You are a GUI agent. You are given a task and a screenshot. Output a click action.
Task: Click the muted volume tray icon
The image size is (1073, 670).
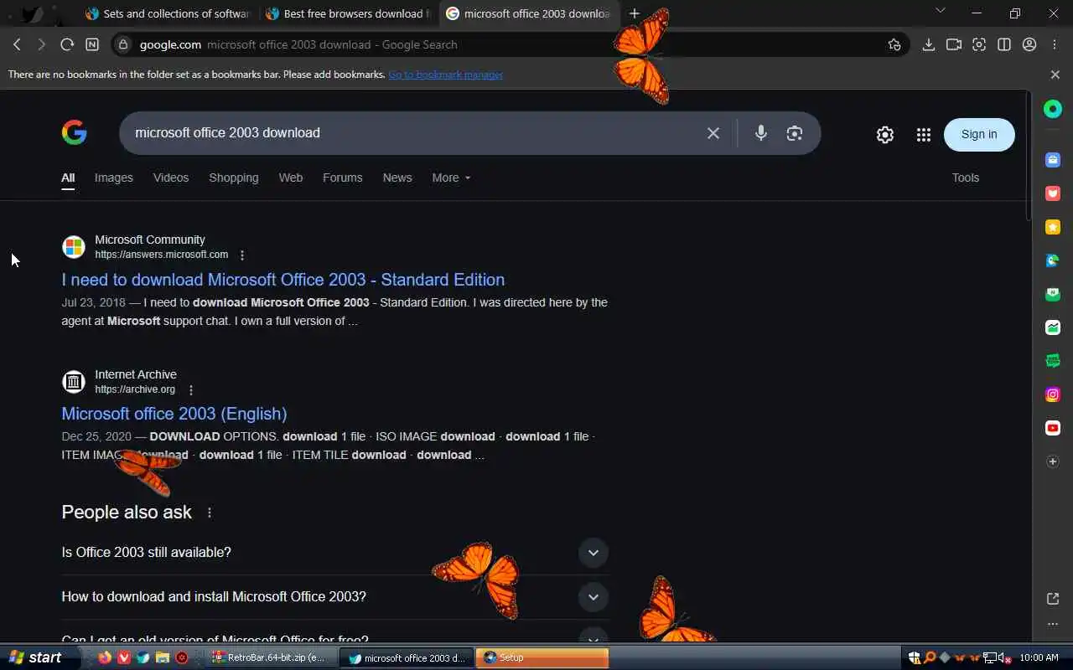tap(1004, 657)
